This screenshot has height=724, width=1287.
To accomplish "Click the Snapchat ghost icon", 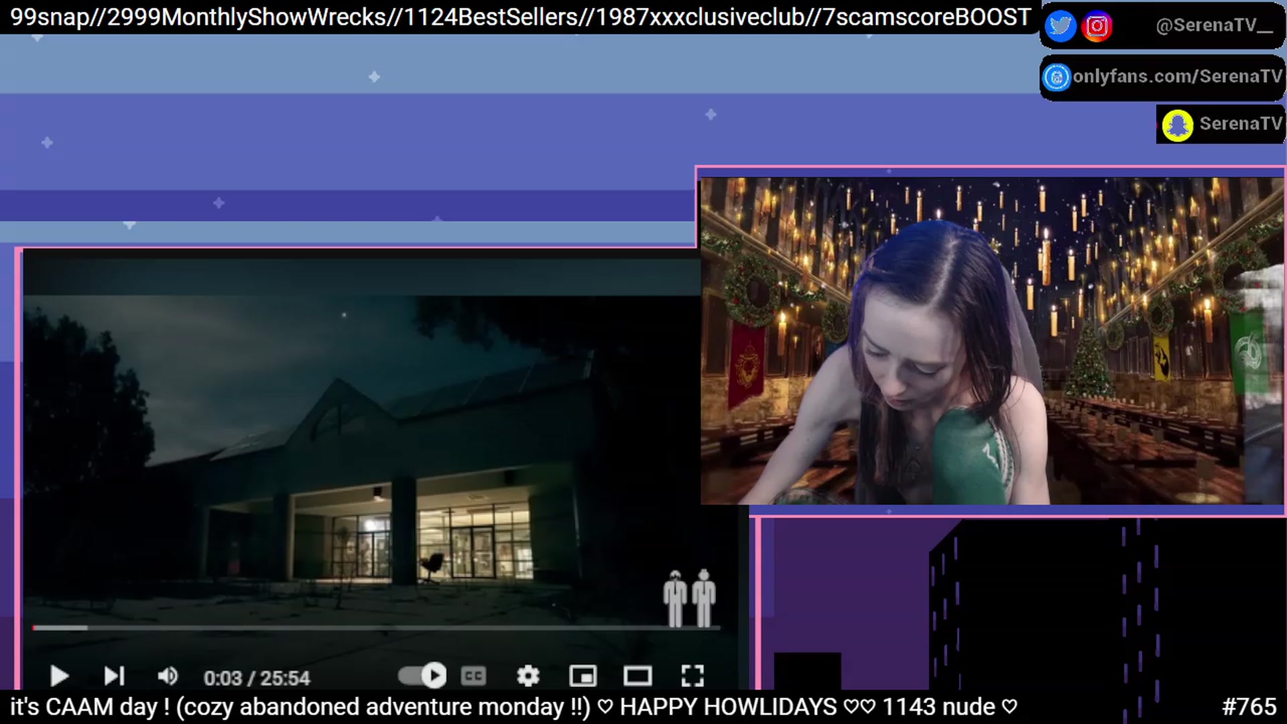I will [x=1177, y=125].
